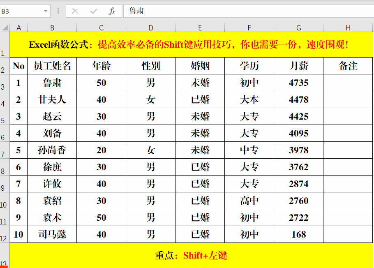Click the 婚姻 header cell
Screen dimensions: 374x268
tap(200, 66)
